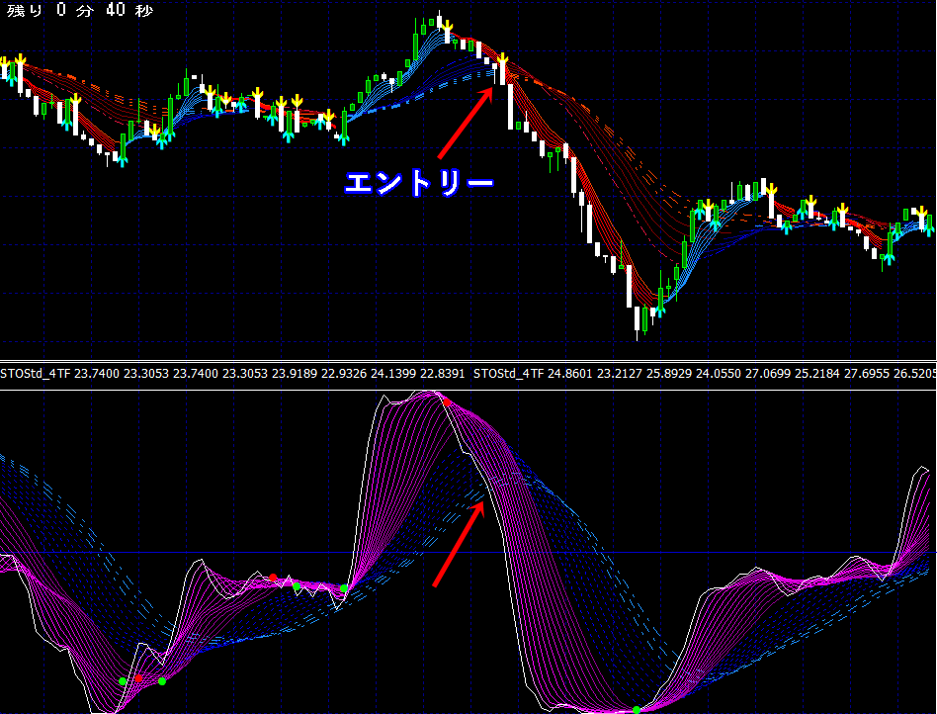Image resolution: width=937 pixels, height=714 pixels.
Task: Click the indicator value 25.8929
Action: (669, 374)
